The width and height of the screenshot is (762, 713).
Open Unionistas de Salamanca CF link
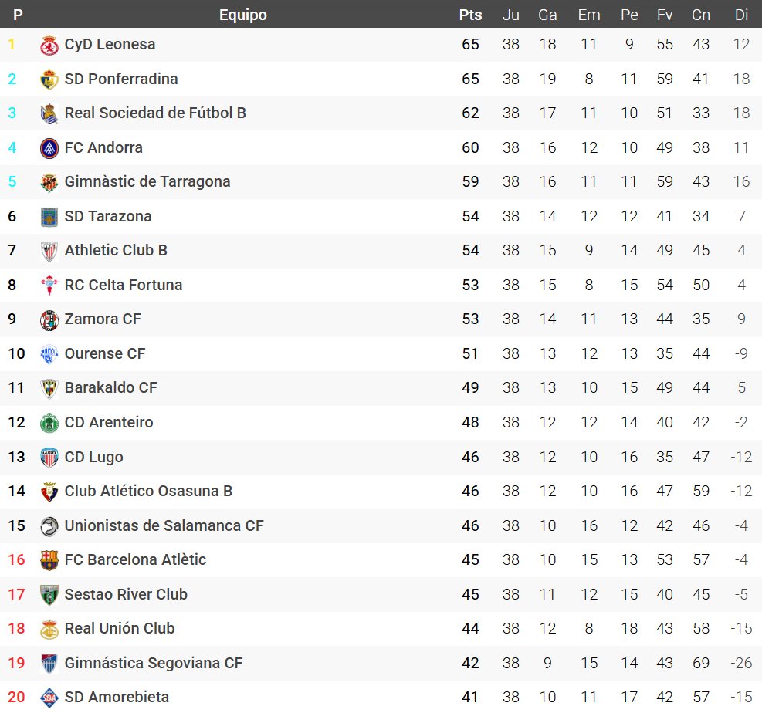[x=164, y=526]
